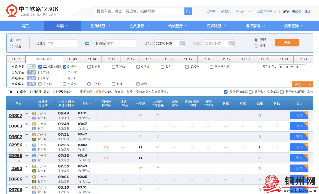
Task: Switch to the 11-09 date tab
Action: coord(73,59)
